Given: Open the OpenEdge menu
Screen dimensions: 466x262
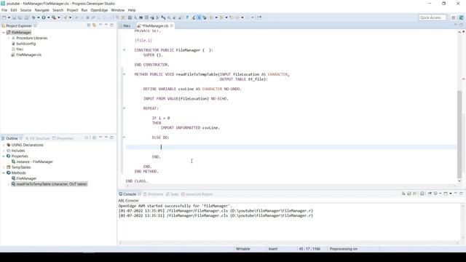Looking at the screenshot, I should pos(99,10).
